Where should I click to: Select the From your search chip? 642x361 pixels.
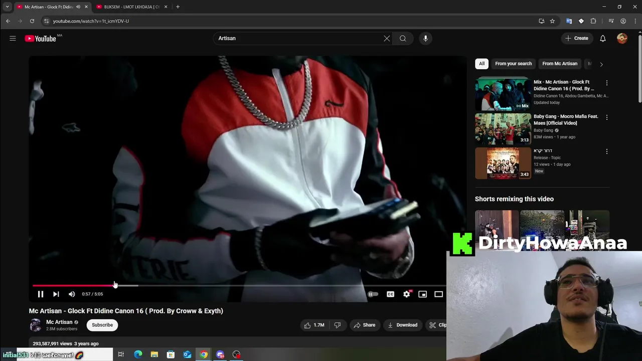(x=513, y=64)
